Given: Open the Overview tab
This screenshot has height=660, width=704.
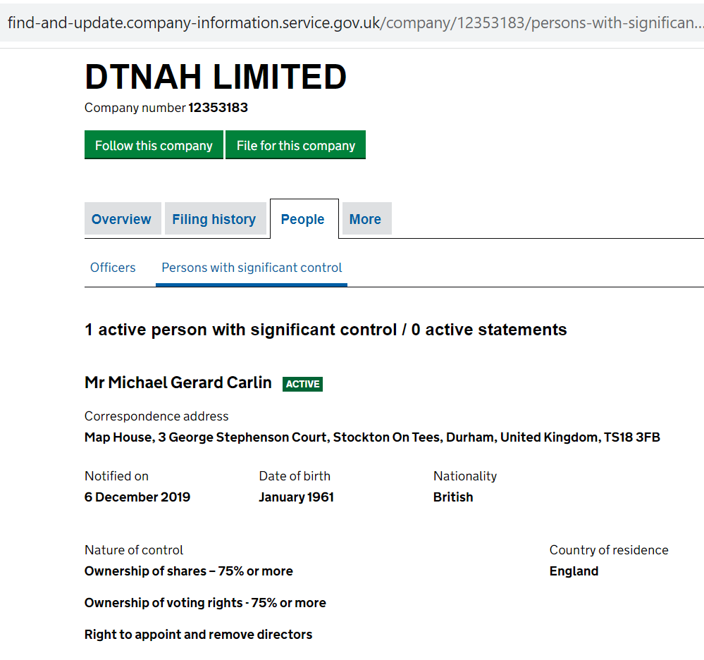Looking at the screenshot, I should pos(121,219).
